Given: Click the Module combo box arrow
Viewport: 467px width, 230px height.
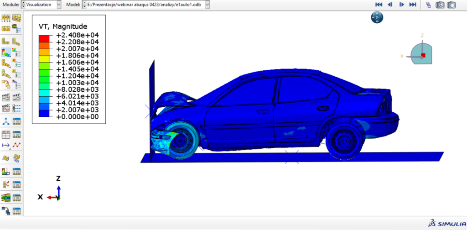Looking at the screenshot, I should coord(59,4).
